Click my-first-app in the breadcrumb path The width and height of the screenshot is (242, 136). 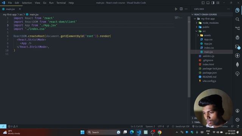pos(10,14)
